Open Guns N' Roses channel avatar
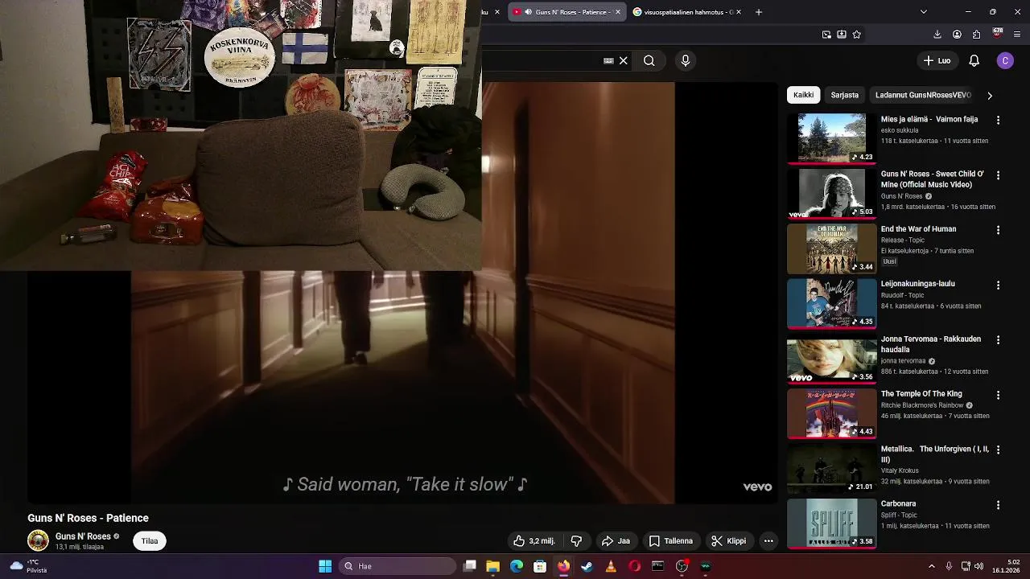Screen dimensions: 1030x579 click(38, 541)
